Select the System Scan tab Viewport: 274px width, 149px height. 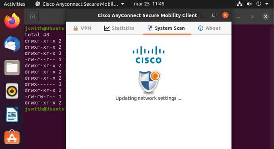[x=167, y=28]
